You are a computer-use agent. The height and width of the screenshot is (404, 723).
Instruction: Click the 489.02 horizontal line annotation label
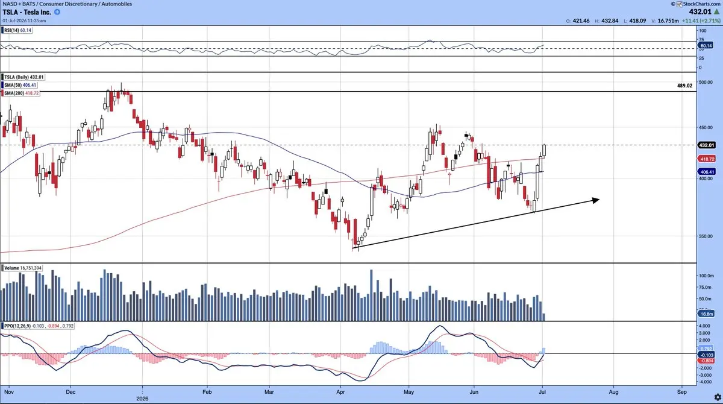click(x=684, y=86)
